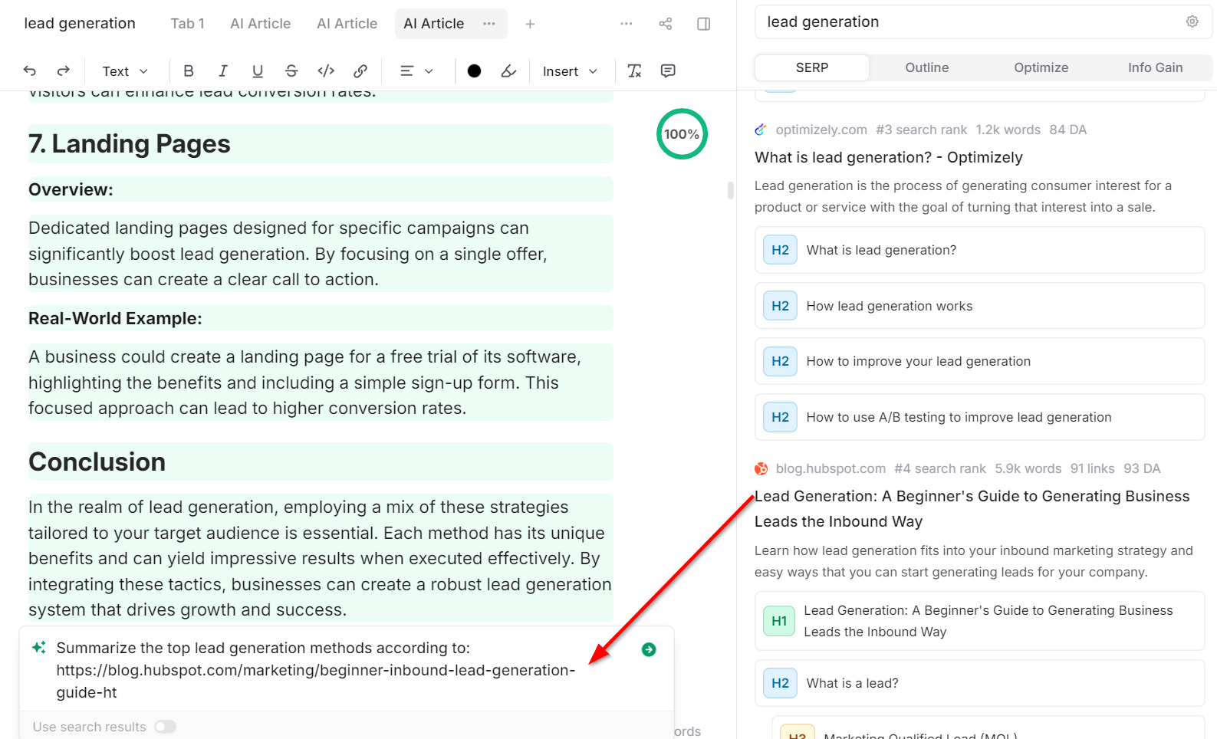Select the Optimize tab
The image size is (1217, 739).
tap(1041, 67)
